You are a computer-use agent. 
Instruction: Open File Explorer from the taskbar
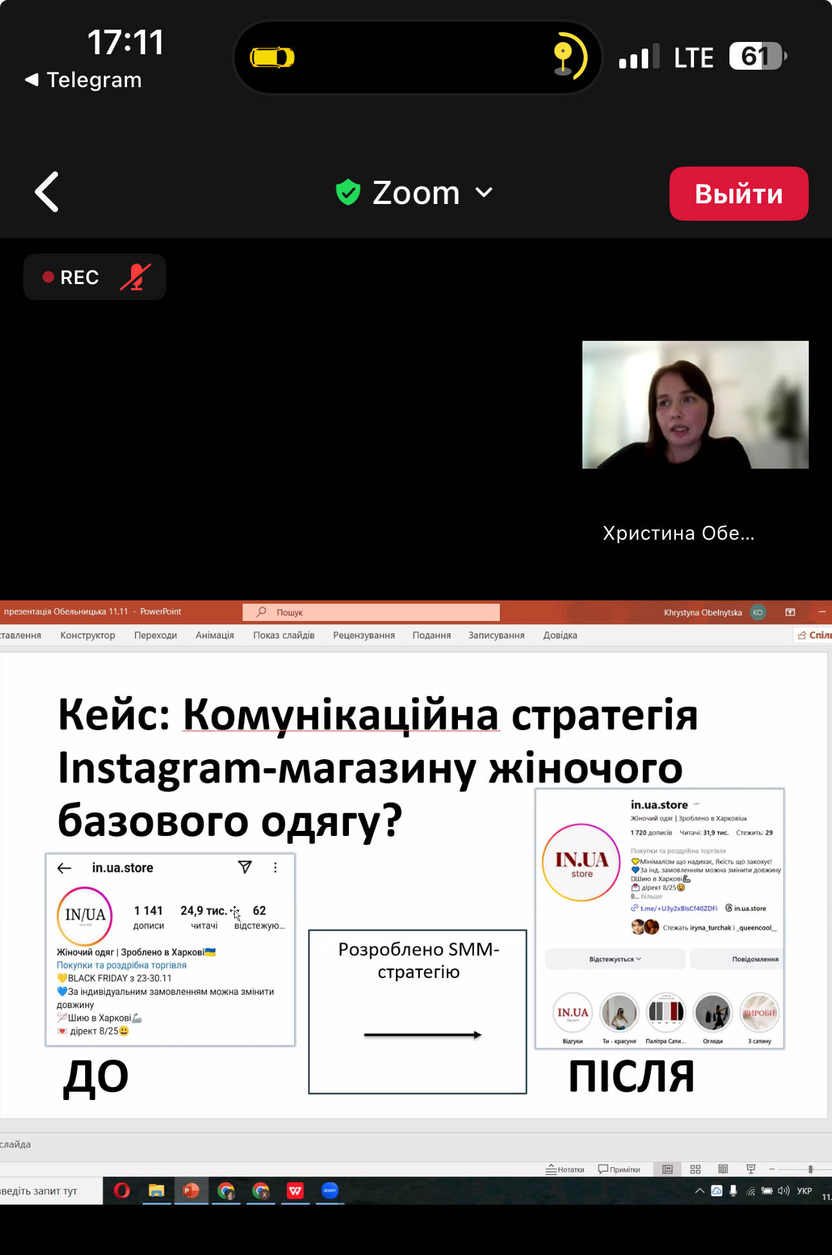[157, 1190]
